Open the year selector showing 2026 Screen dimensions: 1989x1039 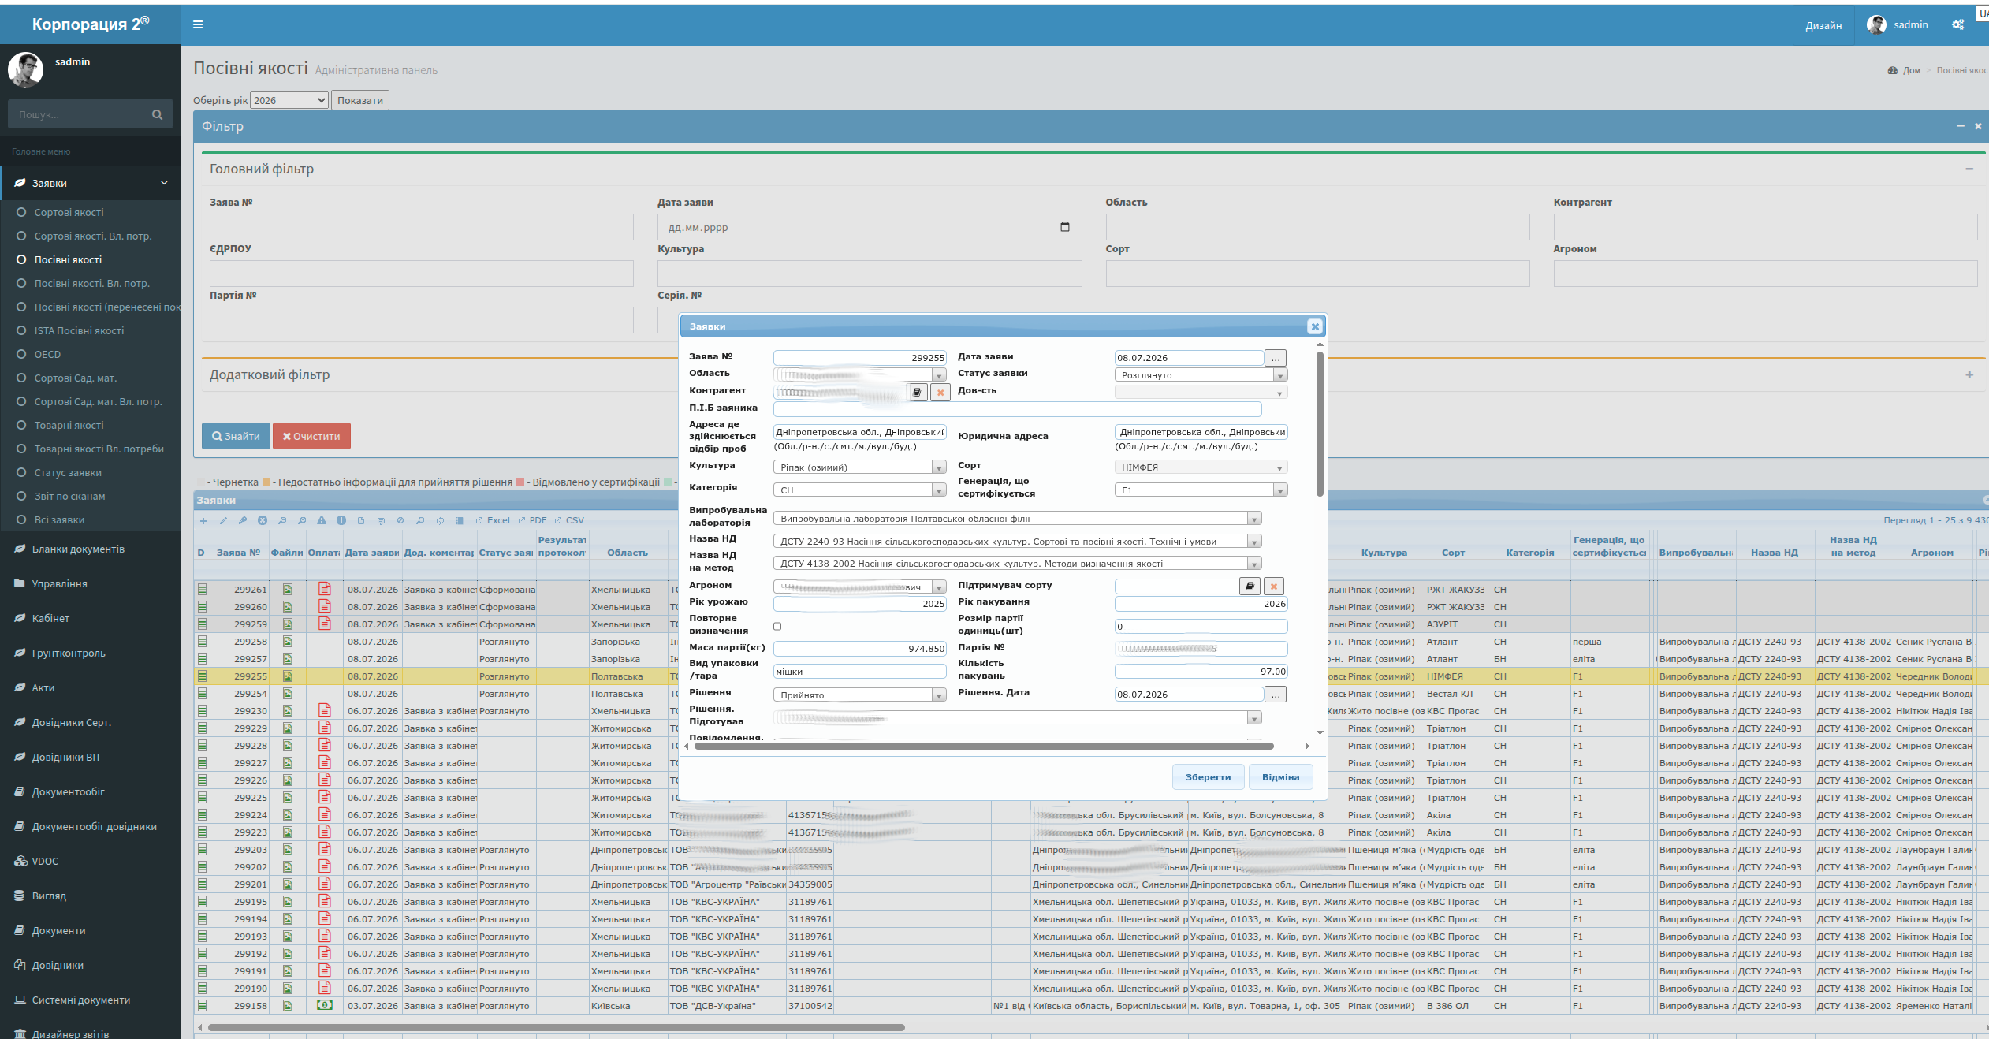pos(289,100)
